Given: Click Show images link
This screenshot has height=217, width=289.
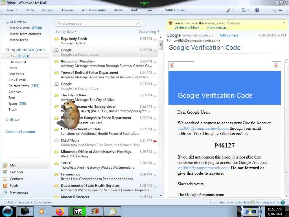Looking at the screenshot, I should click(x=216, y=27).
